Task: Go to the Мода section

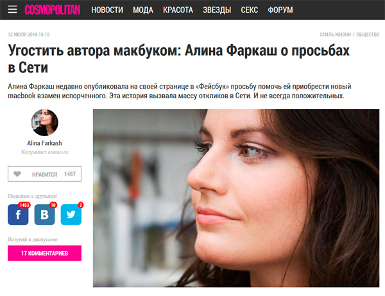Action: coord(143,10)
